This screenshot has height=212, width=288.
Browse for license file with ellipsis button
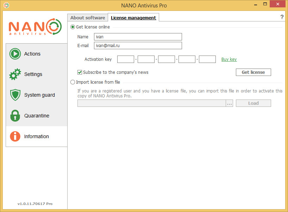pyautogui.click(x=230, y=103)
